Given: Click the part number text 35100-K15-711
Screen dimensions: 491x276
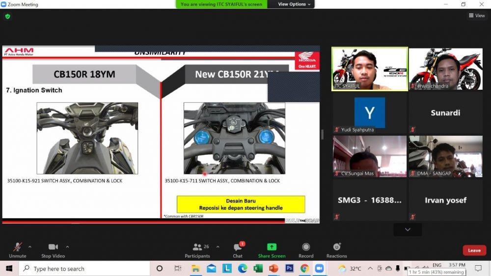Looking at the screenshot, I should pyautogui.click(x=181, y=181).
